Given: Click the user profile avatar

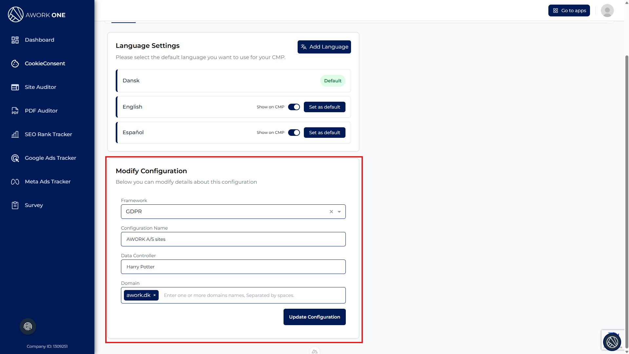Looking at the screenshot, I should [607, 10].
